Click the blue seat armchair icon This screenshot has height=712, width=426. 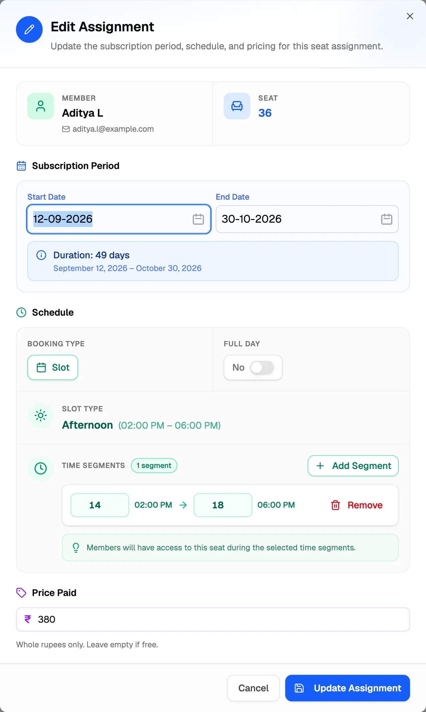pyautogui.click(x=237, y=106)
